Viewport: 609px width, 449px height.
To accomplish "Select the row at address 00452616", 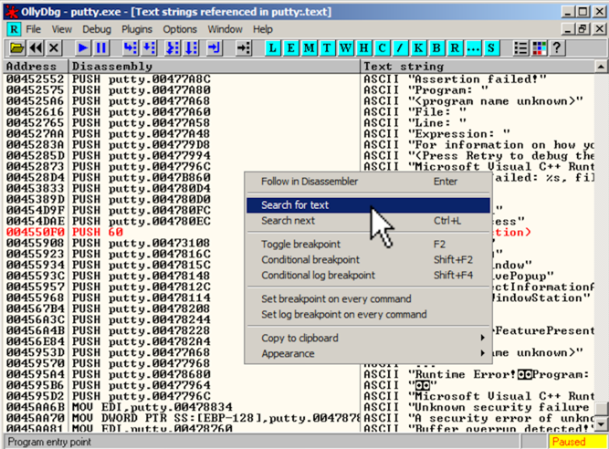I will pyautogui.click(x=299, y=111).
